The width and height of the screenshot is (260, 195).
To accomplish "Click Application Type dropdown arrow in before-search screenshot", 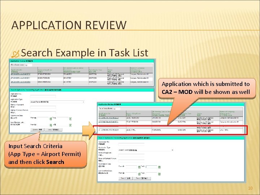I will coord(83,102).
